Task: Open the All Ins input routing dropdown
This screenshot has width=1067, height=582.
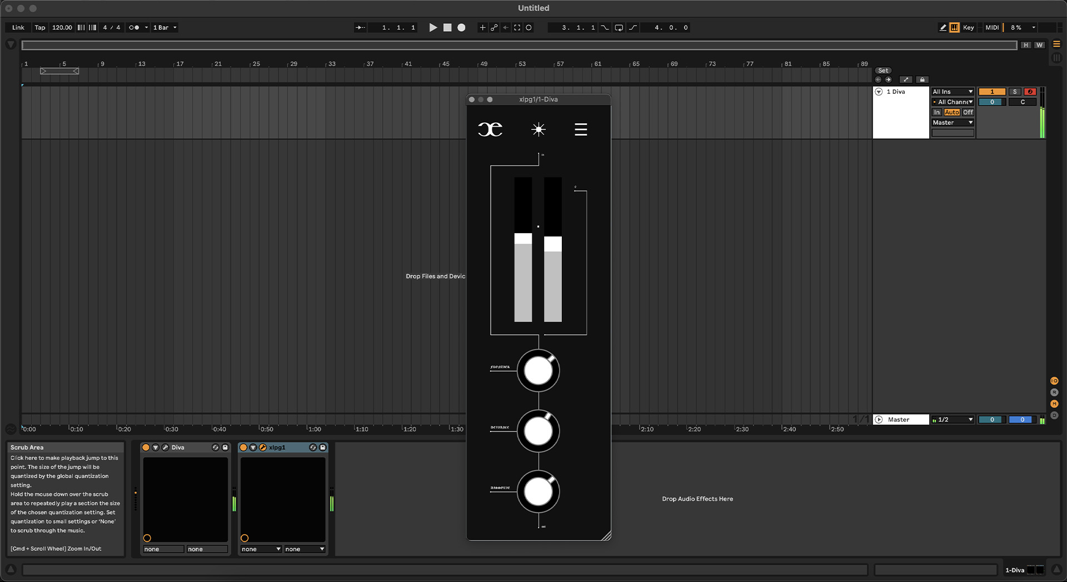Action: pos(953,92)
